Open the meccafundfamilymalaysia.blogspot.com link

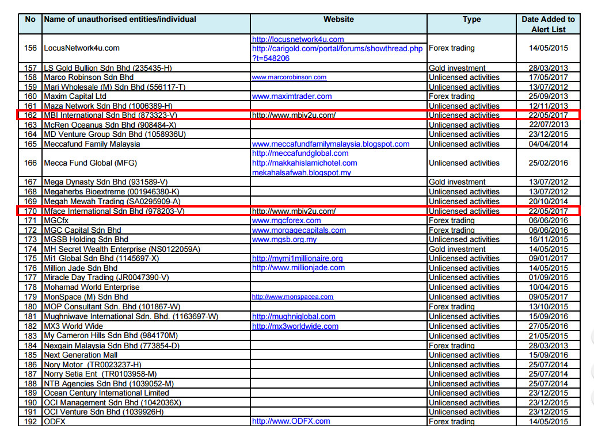(330, 144)
